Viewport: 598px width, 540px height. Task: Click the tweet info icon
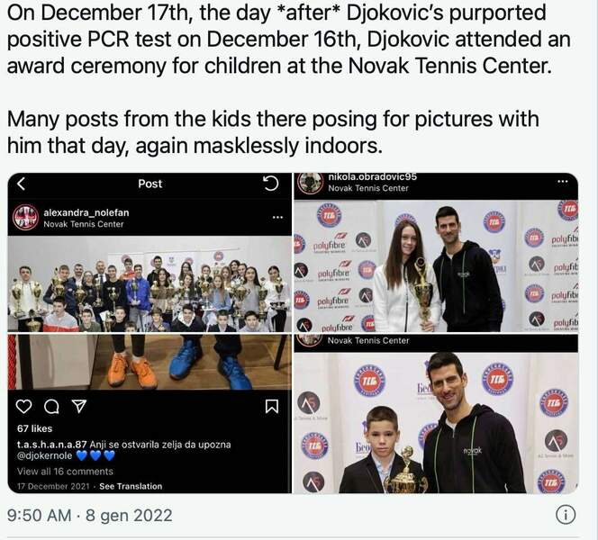pyautogui.click(x=566, y=515)
